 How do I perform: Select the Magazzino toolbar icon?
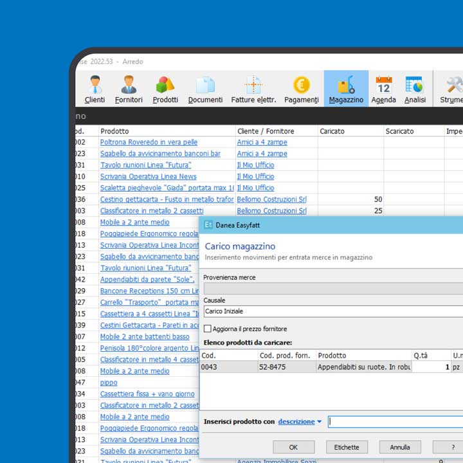point(346,89)
